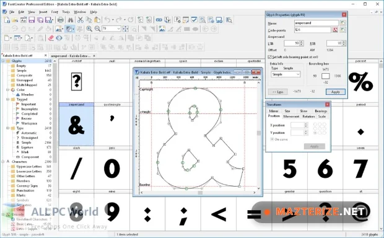Click the glyph Name input field
The image size is (384, 238).
316,23
